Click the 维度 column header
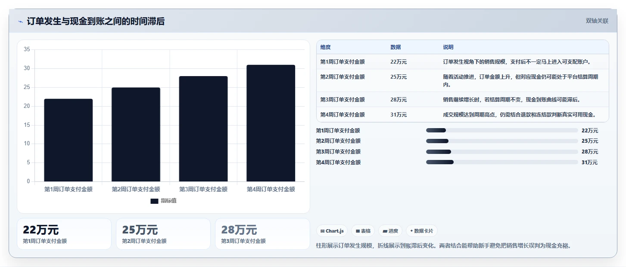This screenshot has width=626, height=267. click(326, 47)
